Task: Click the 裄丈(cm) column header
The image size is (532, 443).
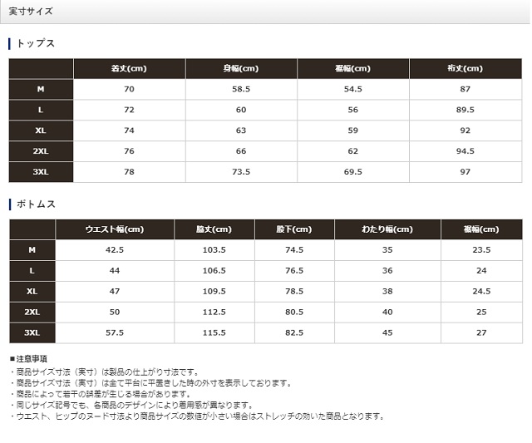Action: (x=465, y=69)
